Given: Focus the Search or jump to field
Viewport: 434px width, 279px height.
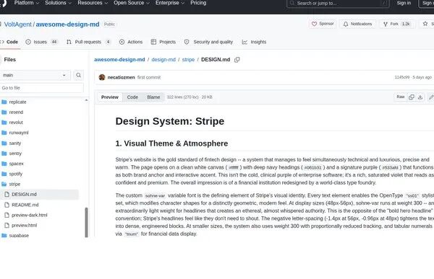Looking at the screenshot, I should point(338,4).
